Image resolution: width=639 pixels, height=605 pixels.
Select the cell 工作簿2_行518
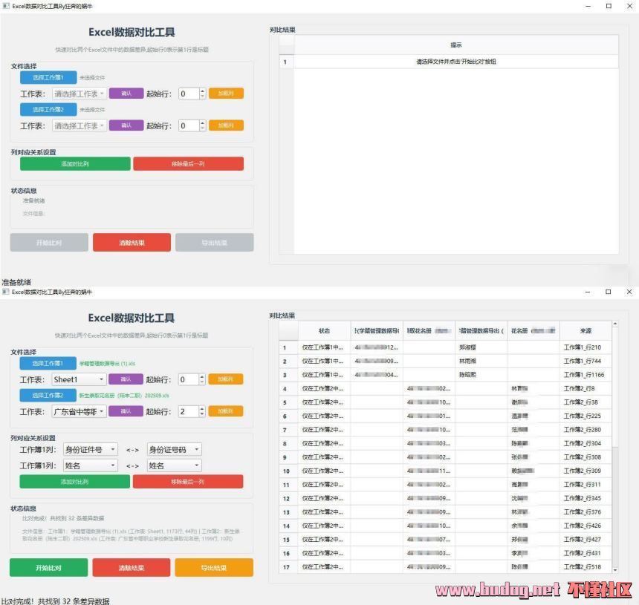pos(586,566)
